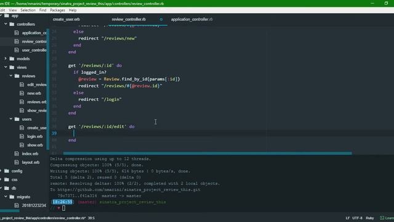
Task: Click the controllers folder icon
Action: coord(12,24)
